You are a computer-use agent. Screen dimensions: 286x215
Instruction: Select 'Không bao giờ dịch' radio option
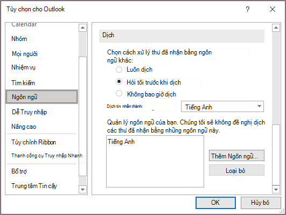pyautogui.click(x=119, y=93)
